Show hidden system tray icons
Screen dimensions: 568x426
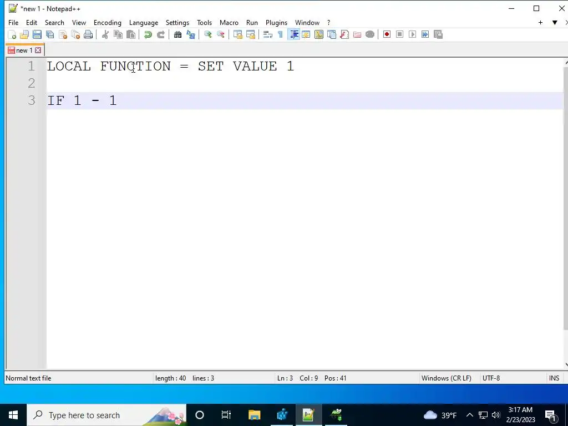[x=469, y=415]
